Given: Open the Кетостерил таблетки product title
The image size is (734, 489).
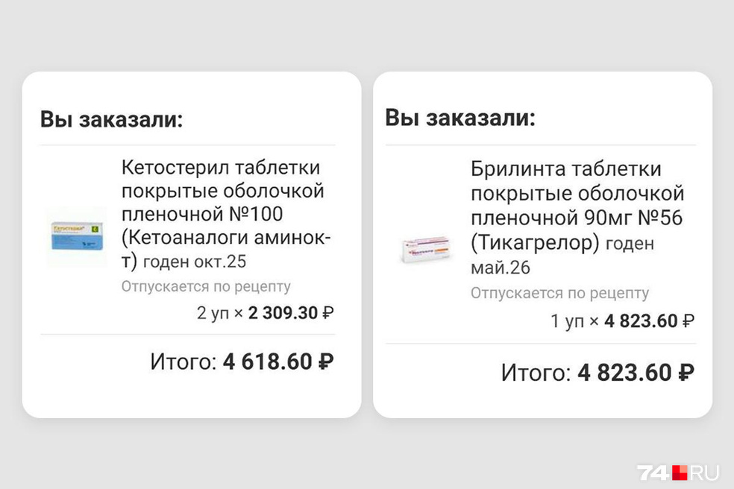Looking at the screenshot, I should [x=221, y=168].
